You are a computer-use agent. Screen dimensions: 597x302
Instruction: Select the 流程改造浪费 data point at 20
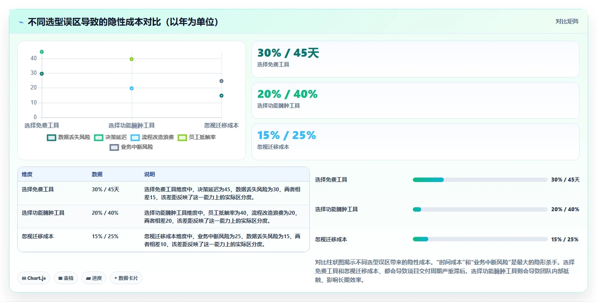(x=131, y=89)
